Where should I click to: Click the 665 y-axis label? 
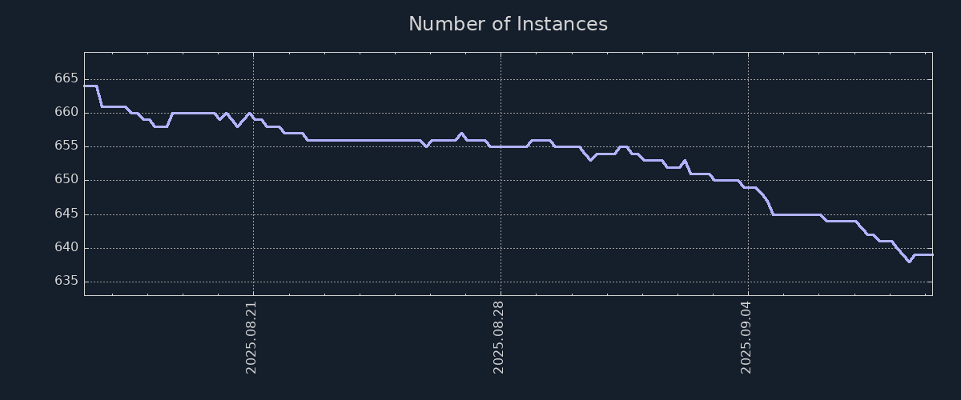coord(67,78)
